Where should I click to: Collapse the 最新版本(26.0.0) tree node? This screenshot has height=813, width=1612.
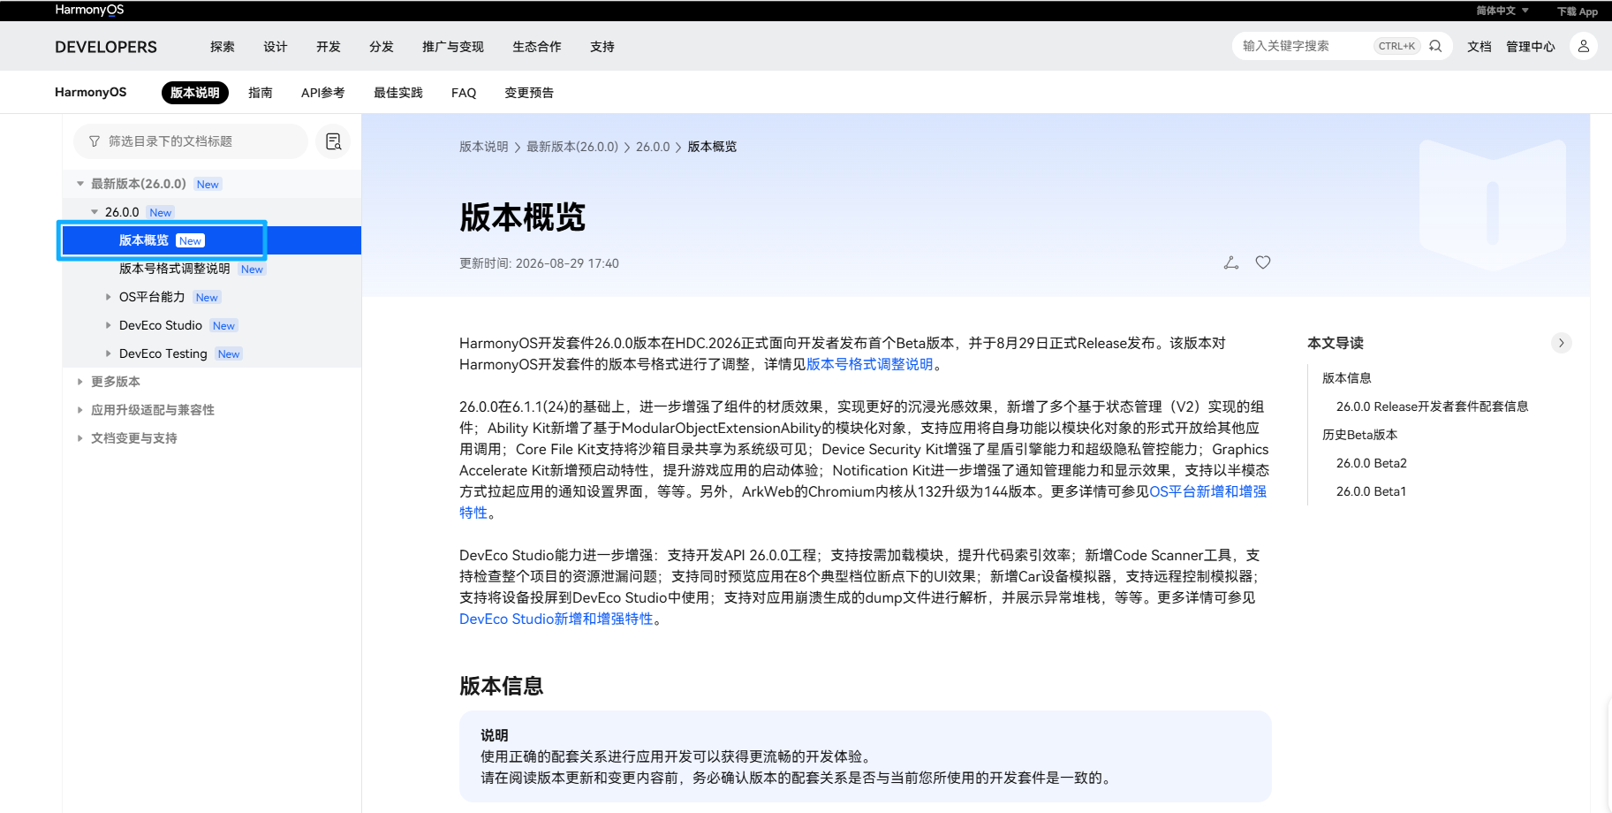pyautogui.click(x=80, y=184)
